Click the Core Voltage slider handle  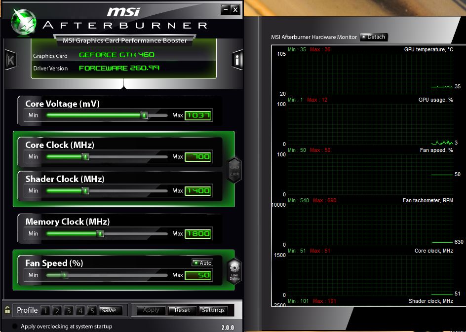144,115
